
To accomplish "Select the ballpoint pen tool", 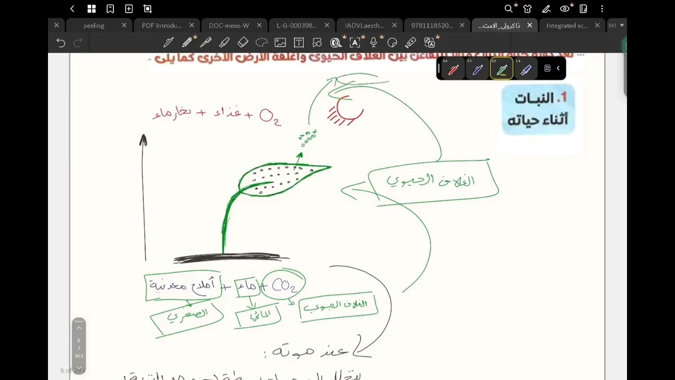I will [x=169, y=42].
